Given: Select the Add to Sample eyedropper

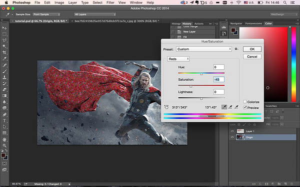Looking at the screenshot, I should (230, 107).
